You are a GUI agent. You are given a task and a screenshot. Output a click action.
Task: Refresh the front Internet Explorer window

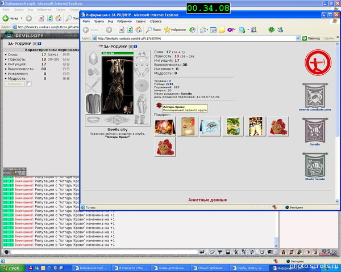click(130, 29)
